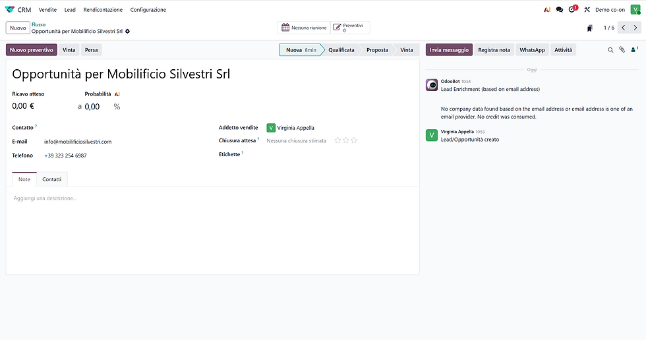Move to the Proposta stage
Image resolution: width=646 pixels, height=340 pixels.
coord(377,50)
